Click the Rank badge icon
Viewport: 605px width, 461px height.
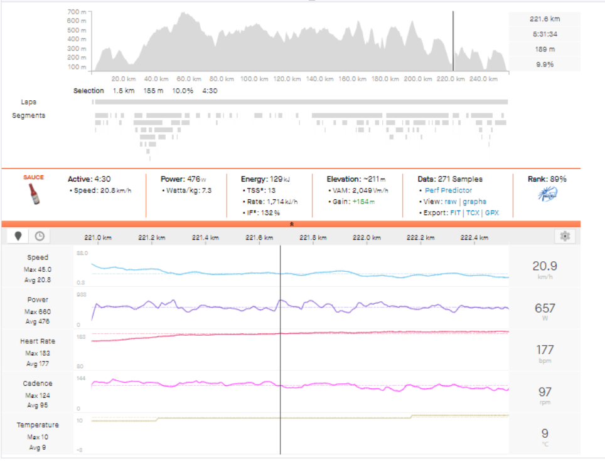click(x=547, y=194)
